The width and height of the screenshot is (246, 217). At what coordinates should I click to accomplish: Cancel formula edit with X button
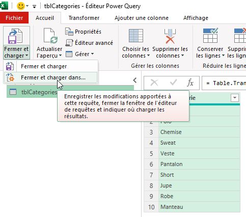(154, 83)
